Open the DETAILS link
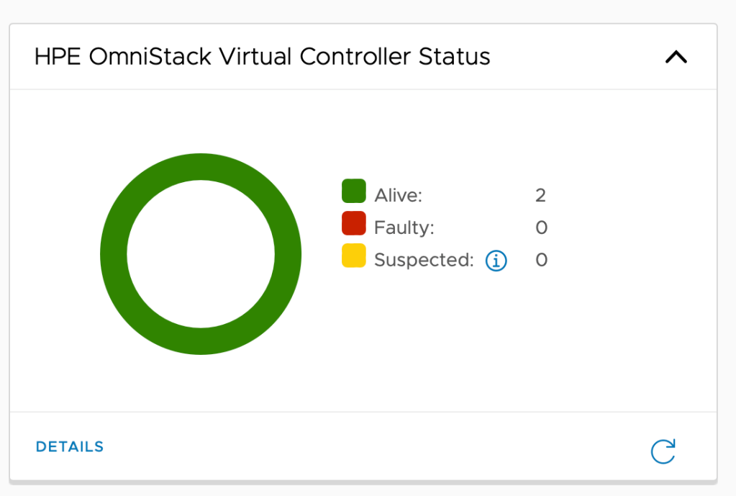Viewport: 736px width, 496px height. coord(70,447)
